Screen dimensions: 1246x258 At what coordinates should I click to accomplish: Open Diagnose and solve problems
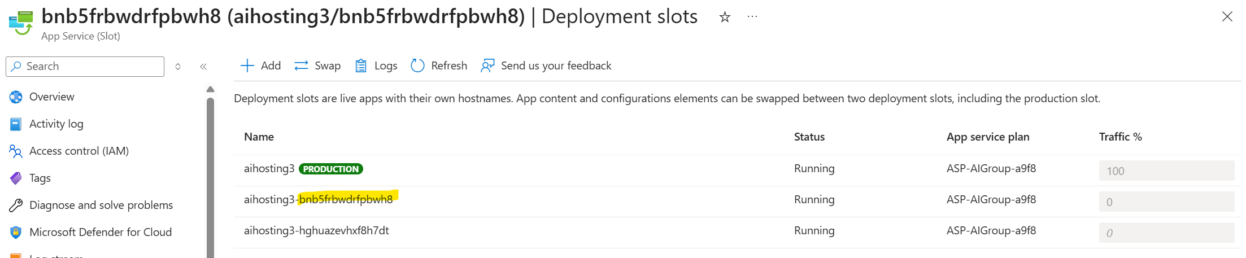pos(101,205)
